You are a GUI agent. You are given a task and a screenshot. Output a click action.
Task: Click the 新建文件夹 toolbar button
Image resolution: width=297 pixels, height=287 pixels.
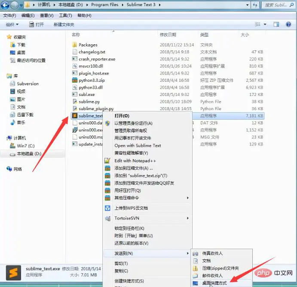pyautogui.click(x=64, y=25)
